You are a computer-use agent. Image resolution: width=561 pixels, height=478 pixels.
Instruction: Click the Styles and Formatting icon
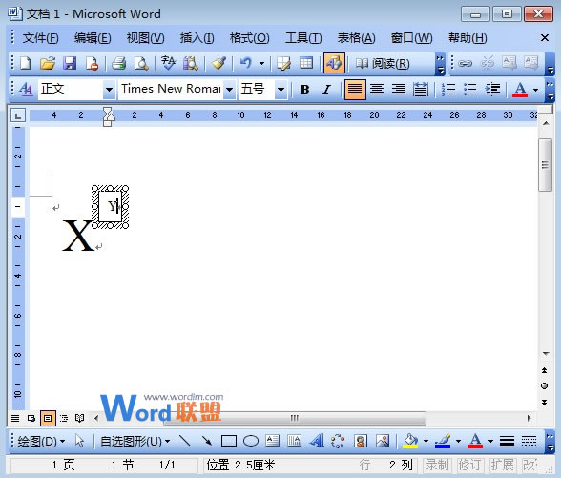click(x=26, y=89)
